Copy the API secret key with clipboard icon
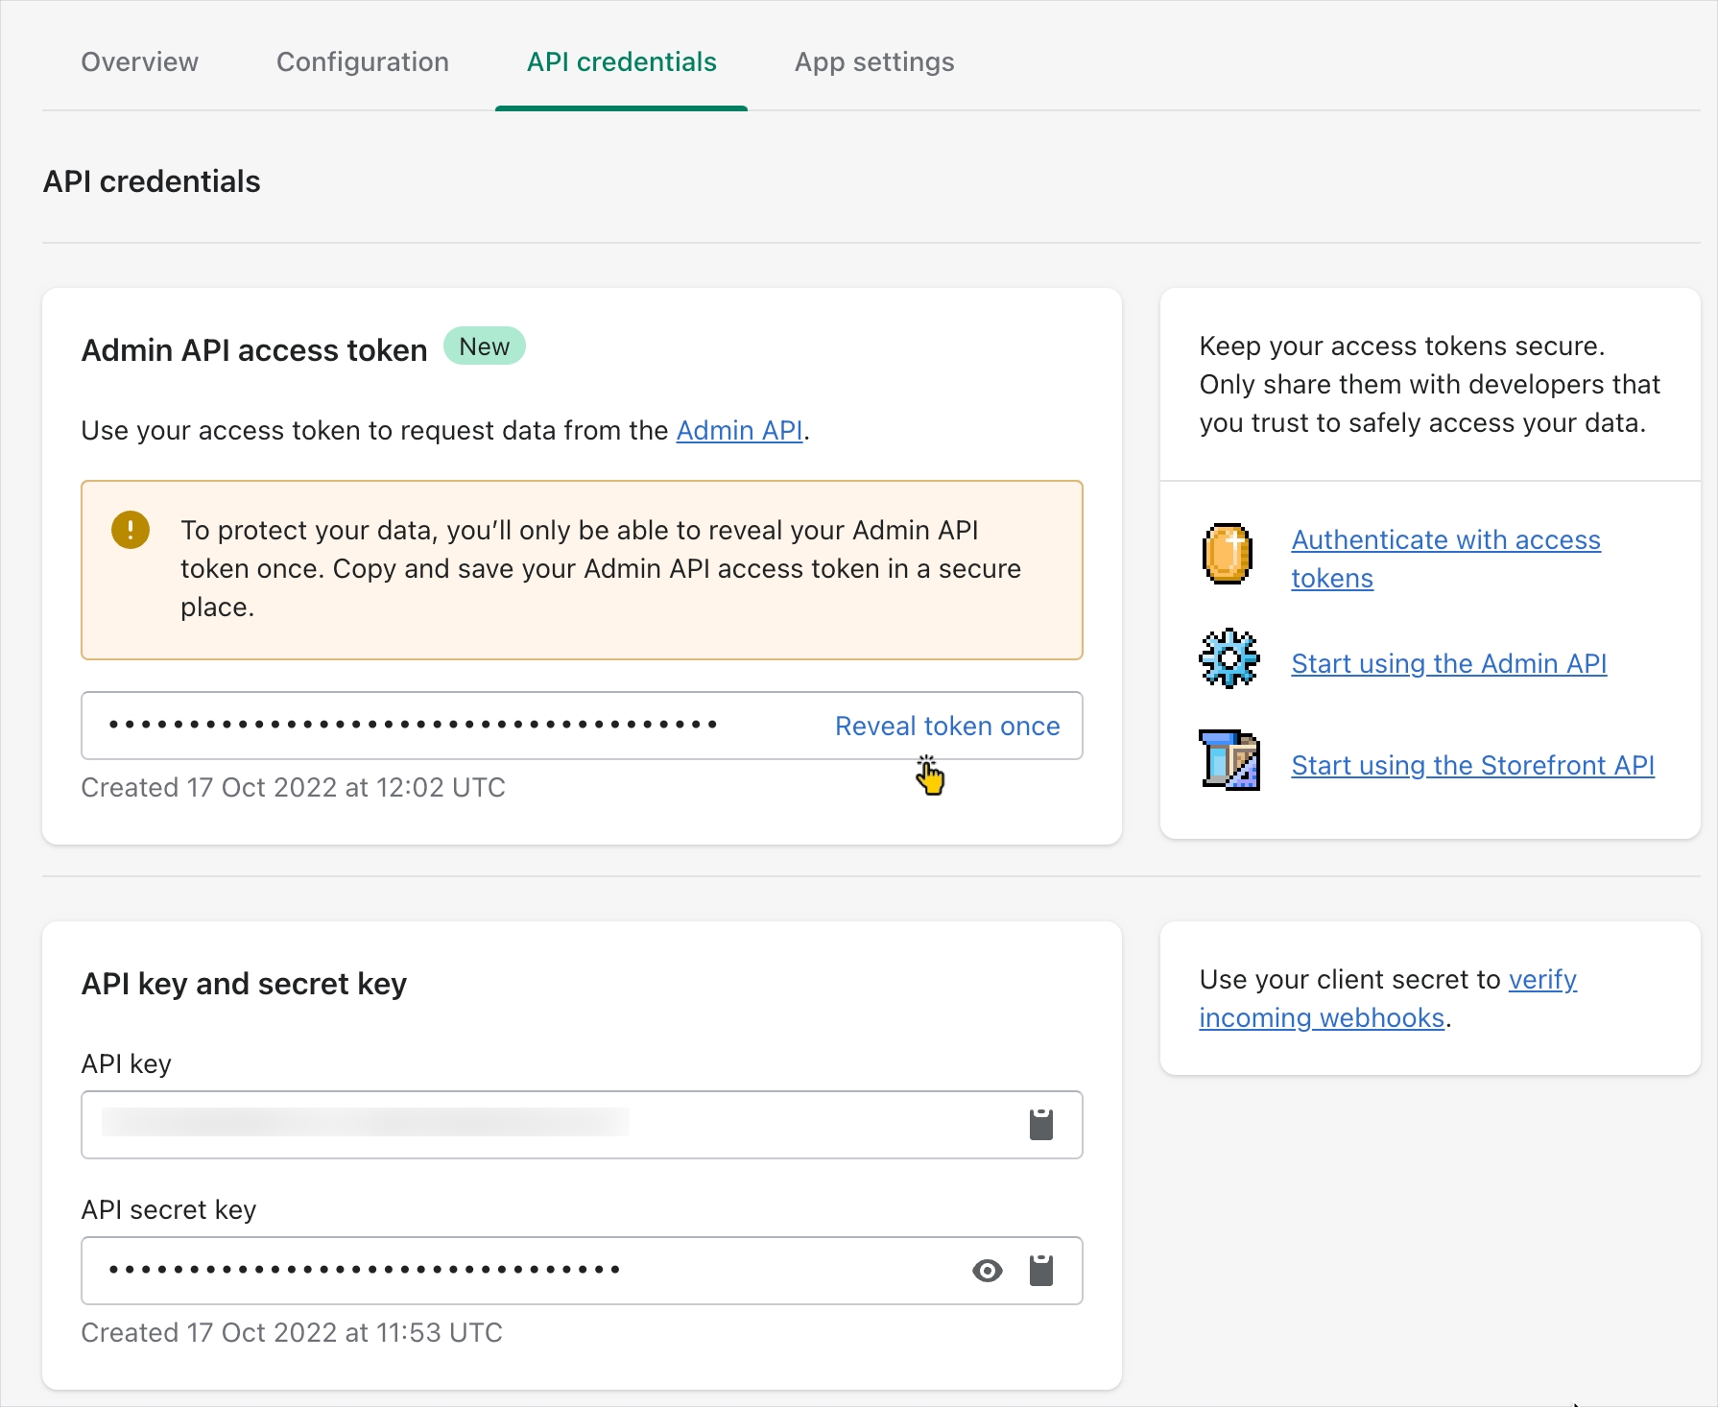1718x1407 pixels. tap(1040, 1270)
